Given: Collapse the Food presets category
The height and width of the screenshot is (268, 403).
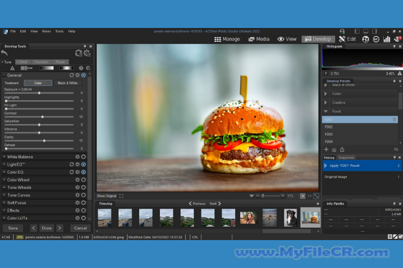Looking at the screenshot, I should pyautogui.click(x=326, y=111).
